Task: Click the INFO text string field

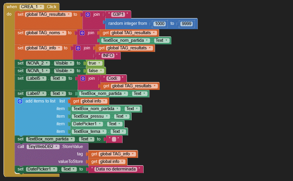Action: 108,56
